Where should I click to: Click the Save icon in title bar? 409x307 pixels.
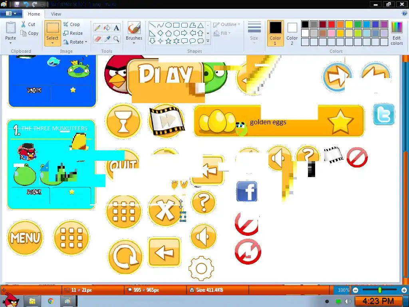(17, 4)
